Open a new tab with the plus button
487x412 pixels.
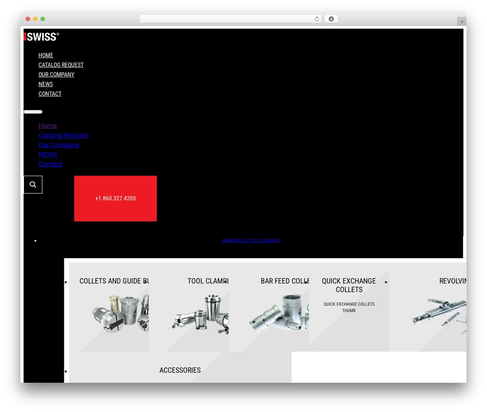click(x=462, y=22)
